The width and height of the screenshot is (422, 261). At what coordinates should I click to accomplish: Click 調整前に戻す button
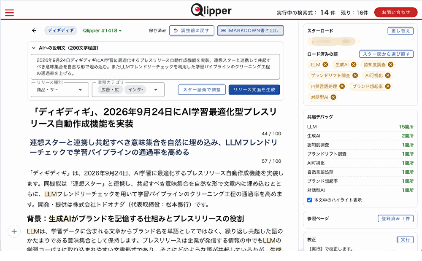[x=192, y=30]
